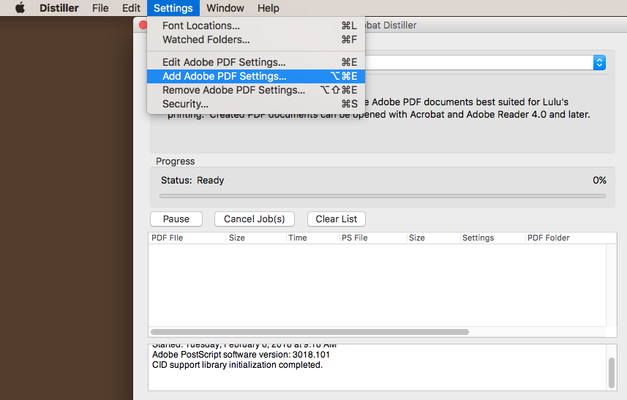
Task: Click the Adobe PostScript software version line
Action: coord(241,355)
